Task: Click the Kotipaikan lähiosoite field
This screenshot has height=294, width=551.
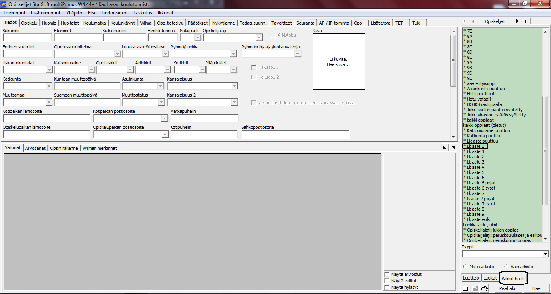Action: pos(46,118)
